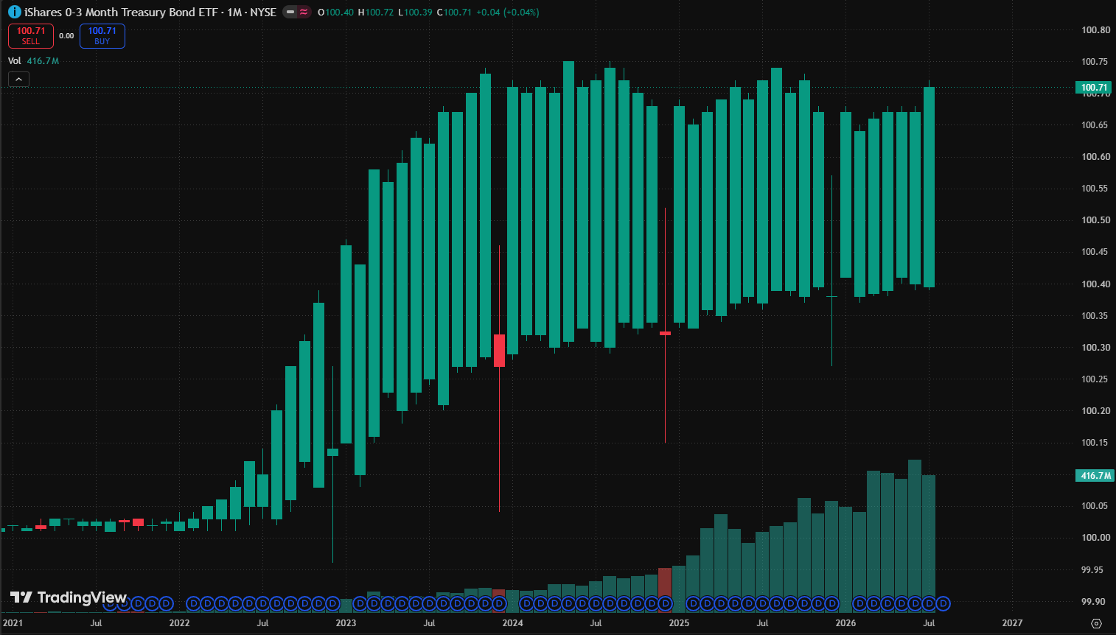
Task: Click the blue info icon beside the symbol name
Action: coord(14,13)
